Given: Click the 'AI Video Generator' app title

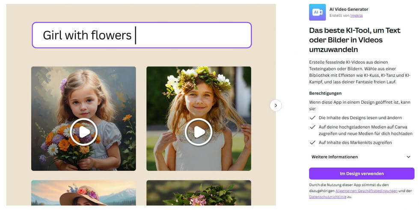Looking at the screenshot, I should click(x=348, y=9).
